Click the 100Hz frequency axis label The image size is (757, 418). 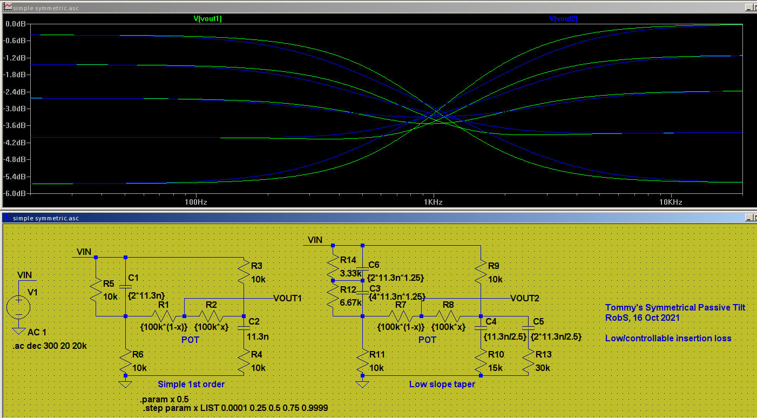(195, 202)
